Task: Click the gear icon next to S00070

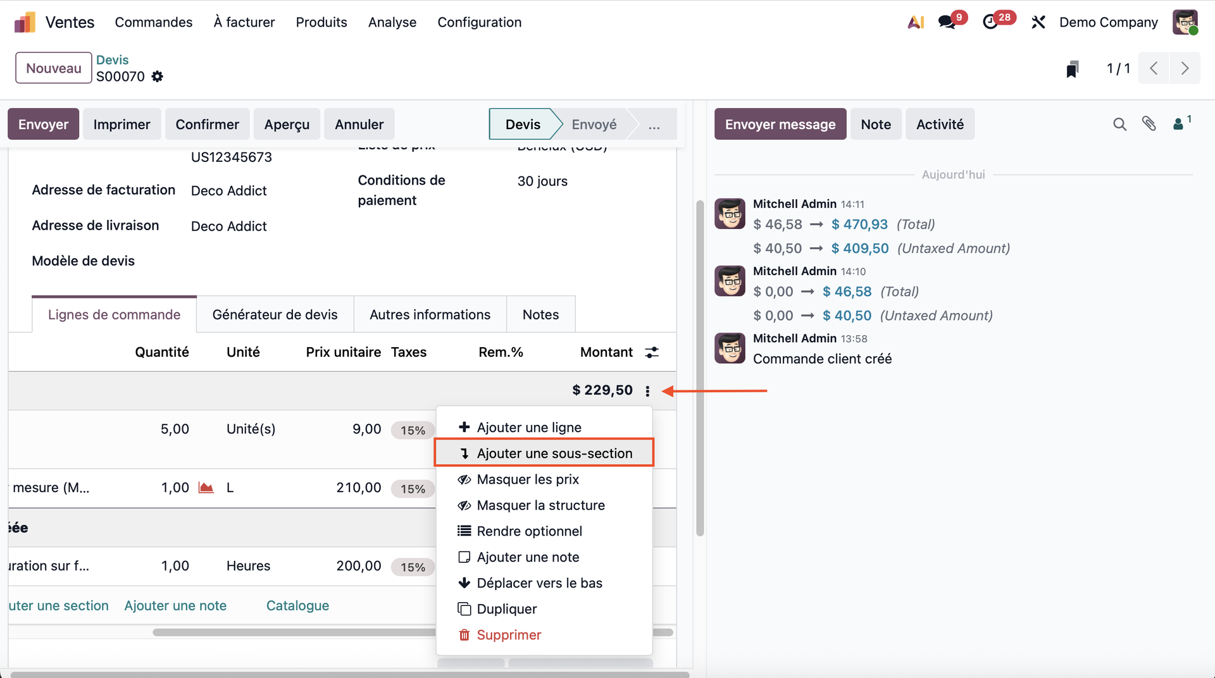Action: (x=158, y=77)
